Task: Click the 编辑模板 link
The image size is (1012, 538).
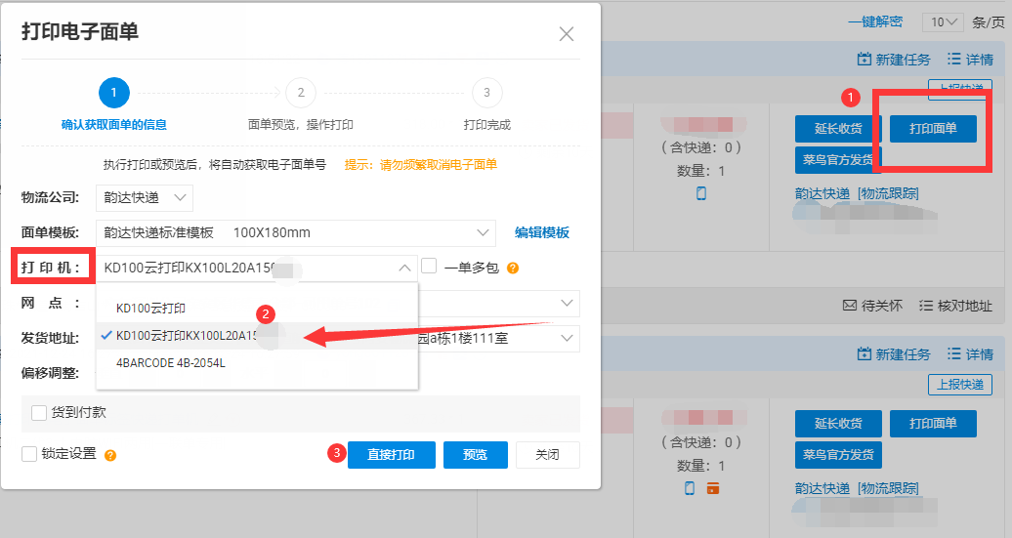Action: click(x=542, y=233)
